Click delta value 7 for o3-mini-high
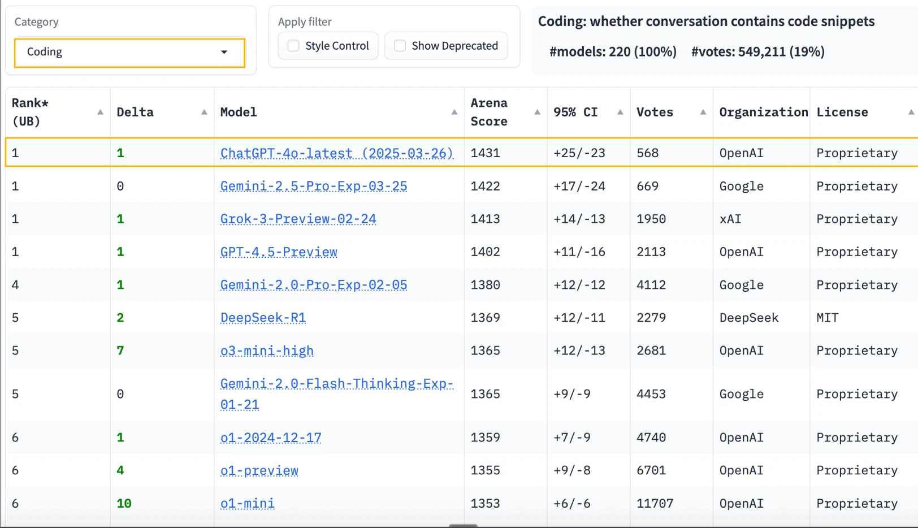The height and width of the screenshot is (528, 918). [x=120, y=350]
